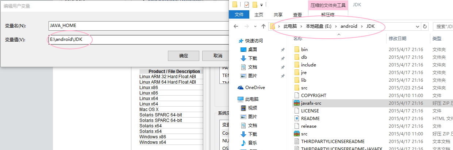Switch to the 共享 ribbon tab
Viewport: 453px width, 150px height.
click(278, 15)
